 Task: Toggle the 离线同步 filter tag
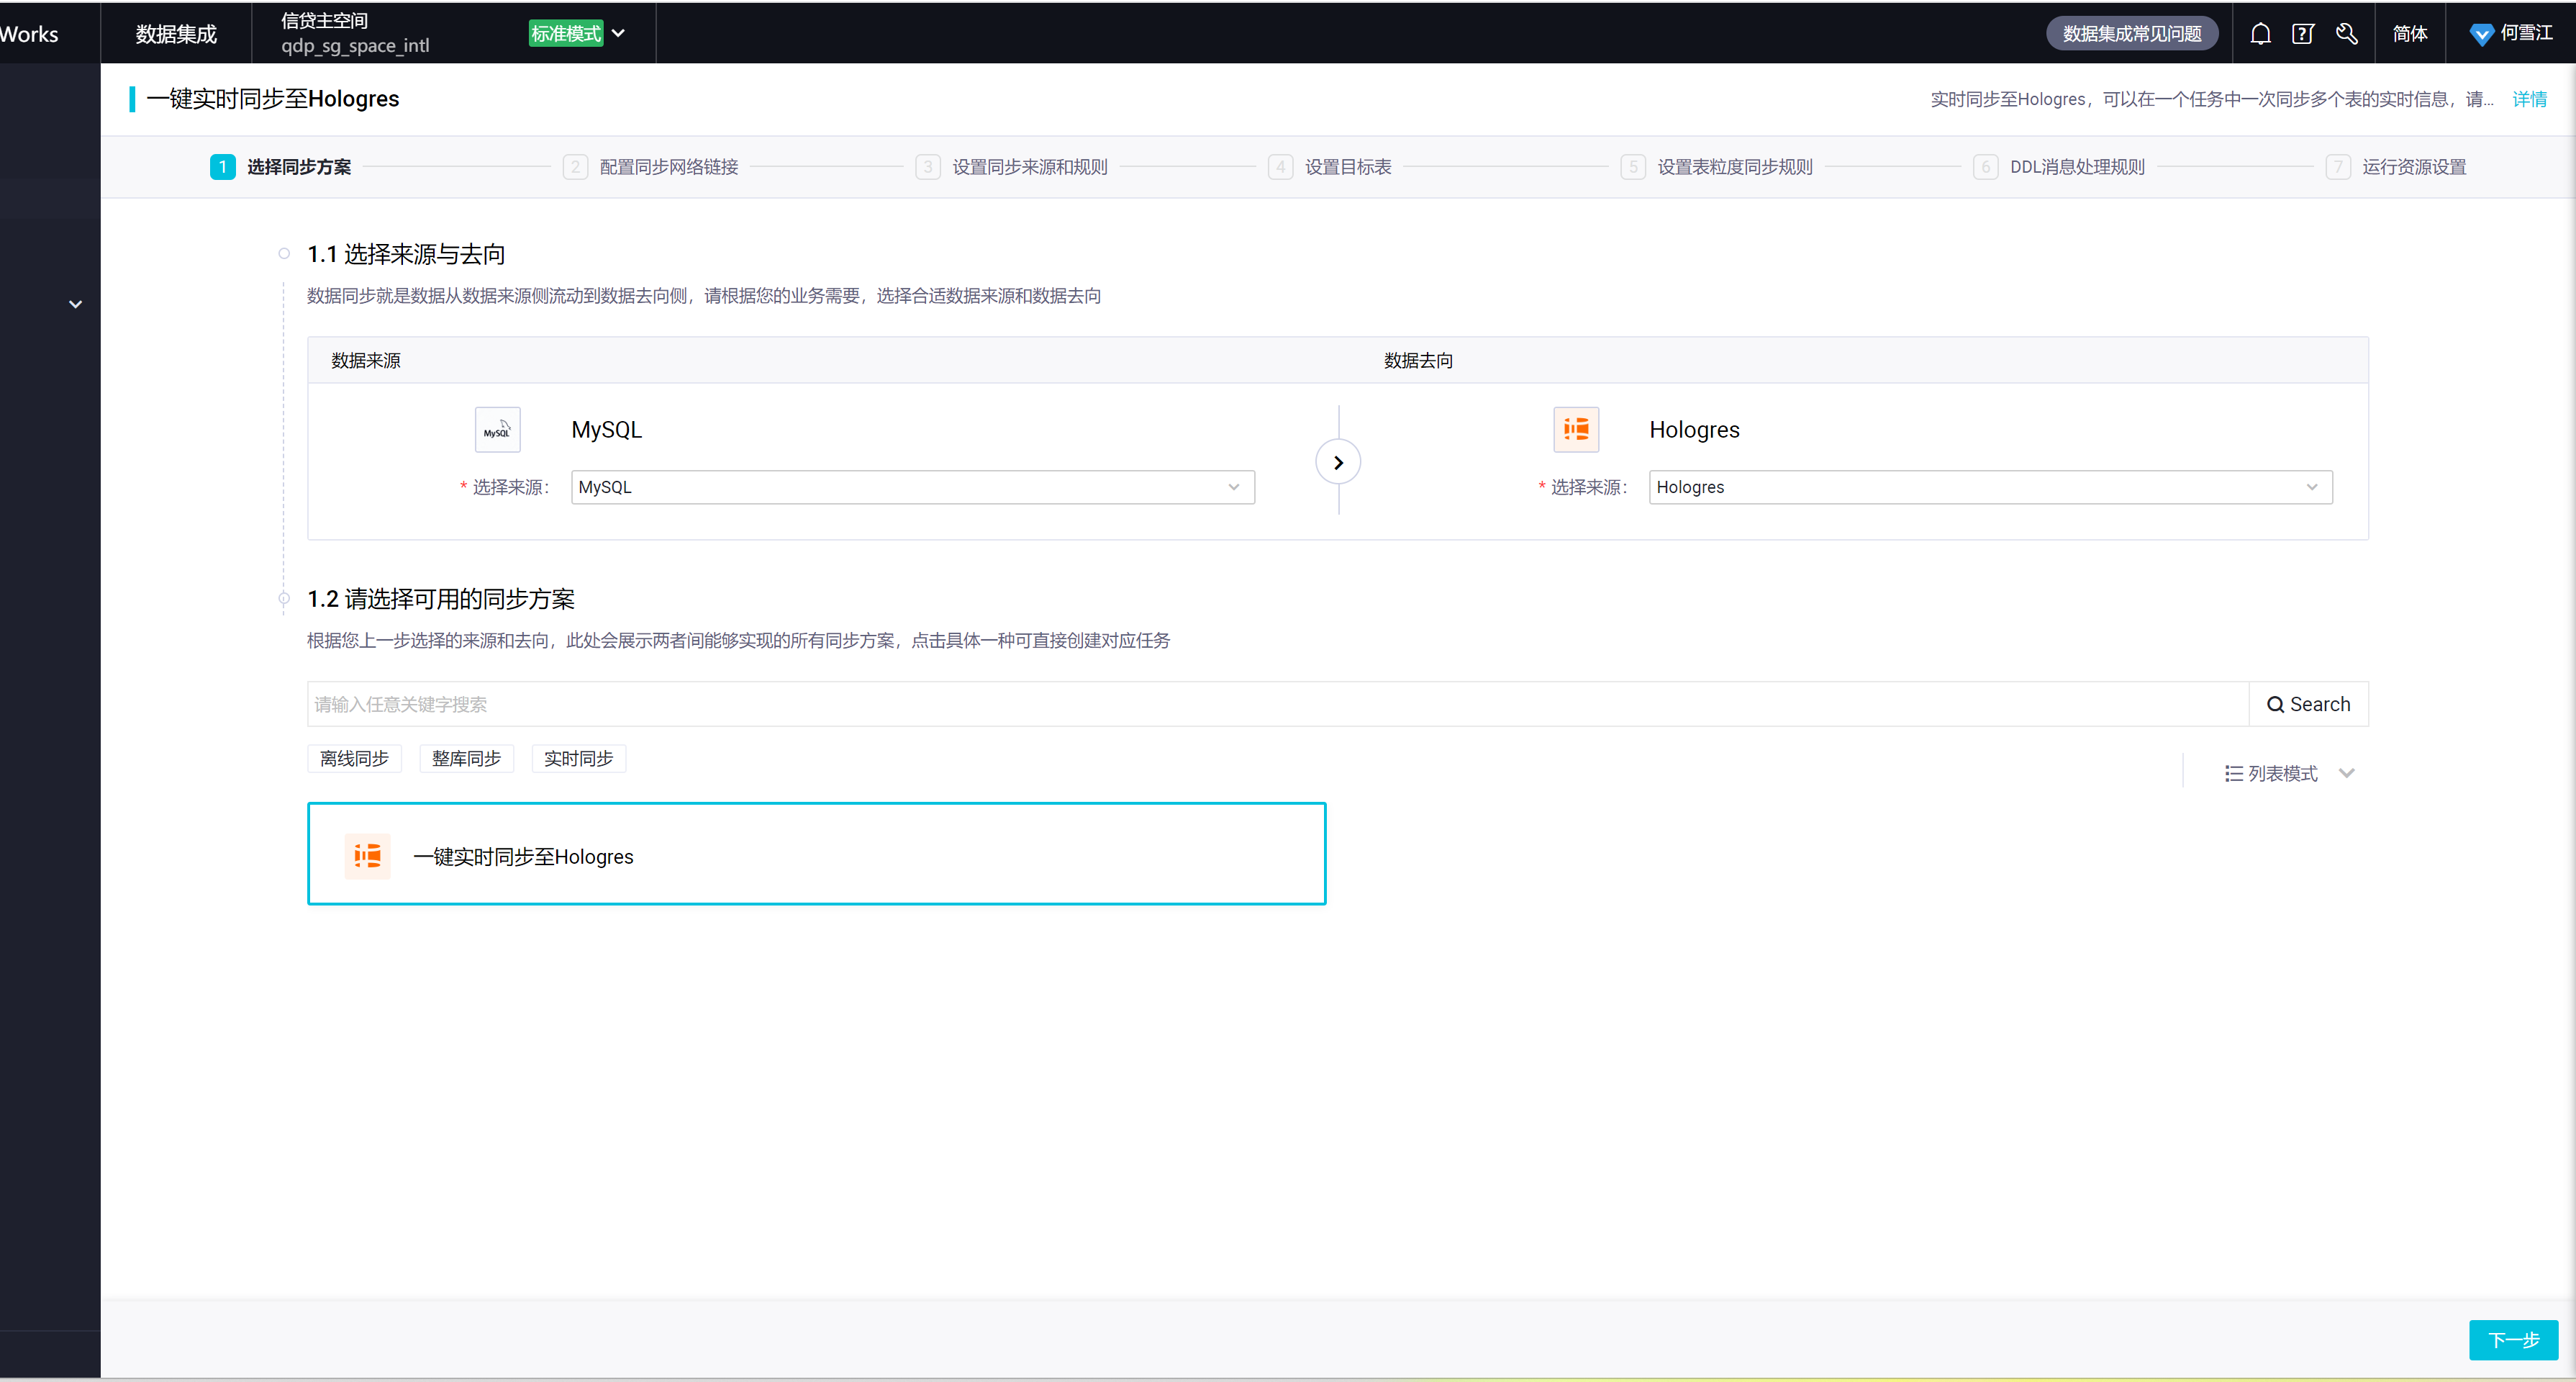[354, 759]
